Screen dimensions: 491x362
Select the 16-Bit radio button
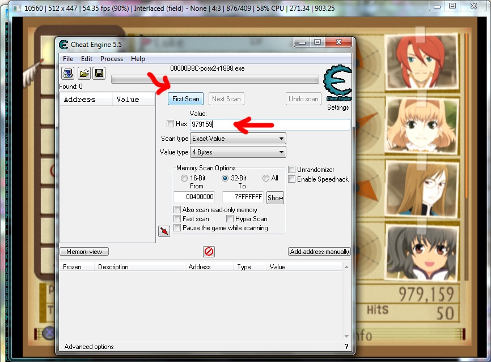tap(184, 178)
